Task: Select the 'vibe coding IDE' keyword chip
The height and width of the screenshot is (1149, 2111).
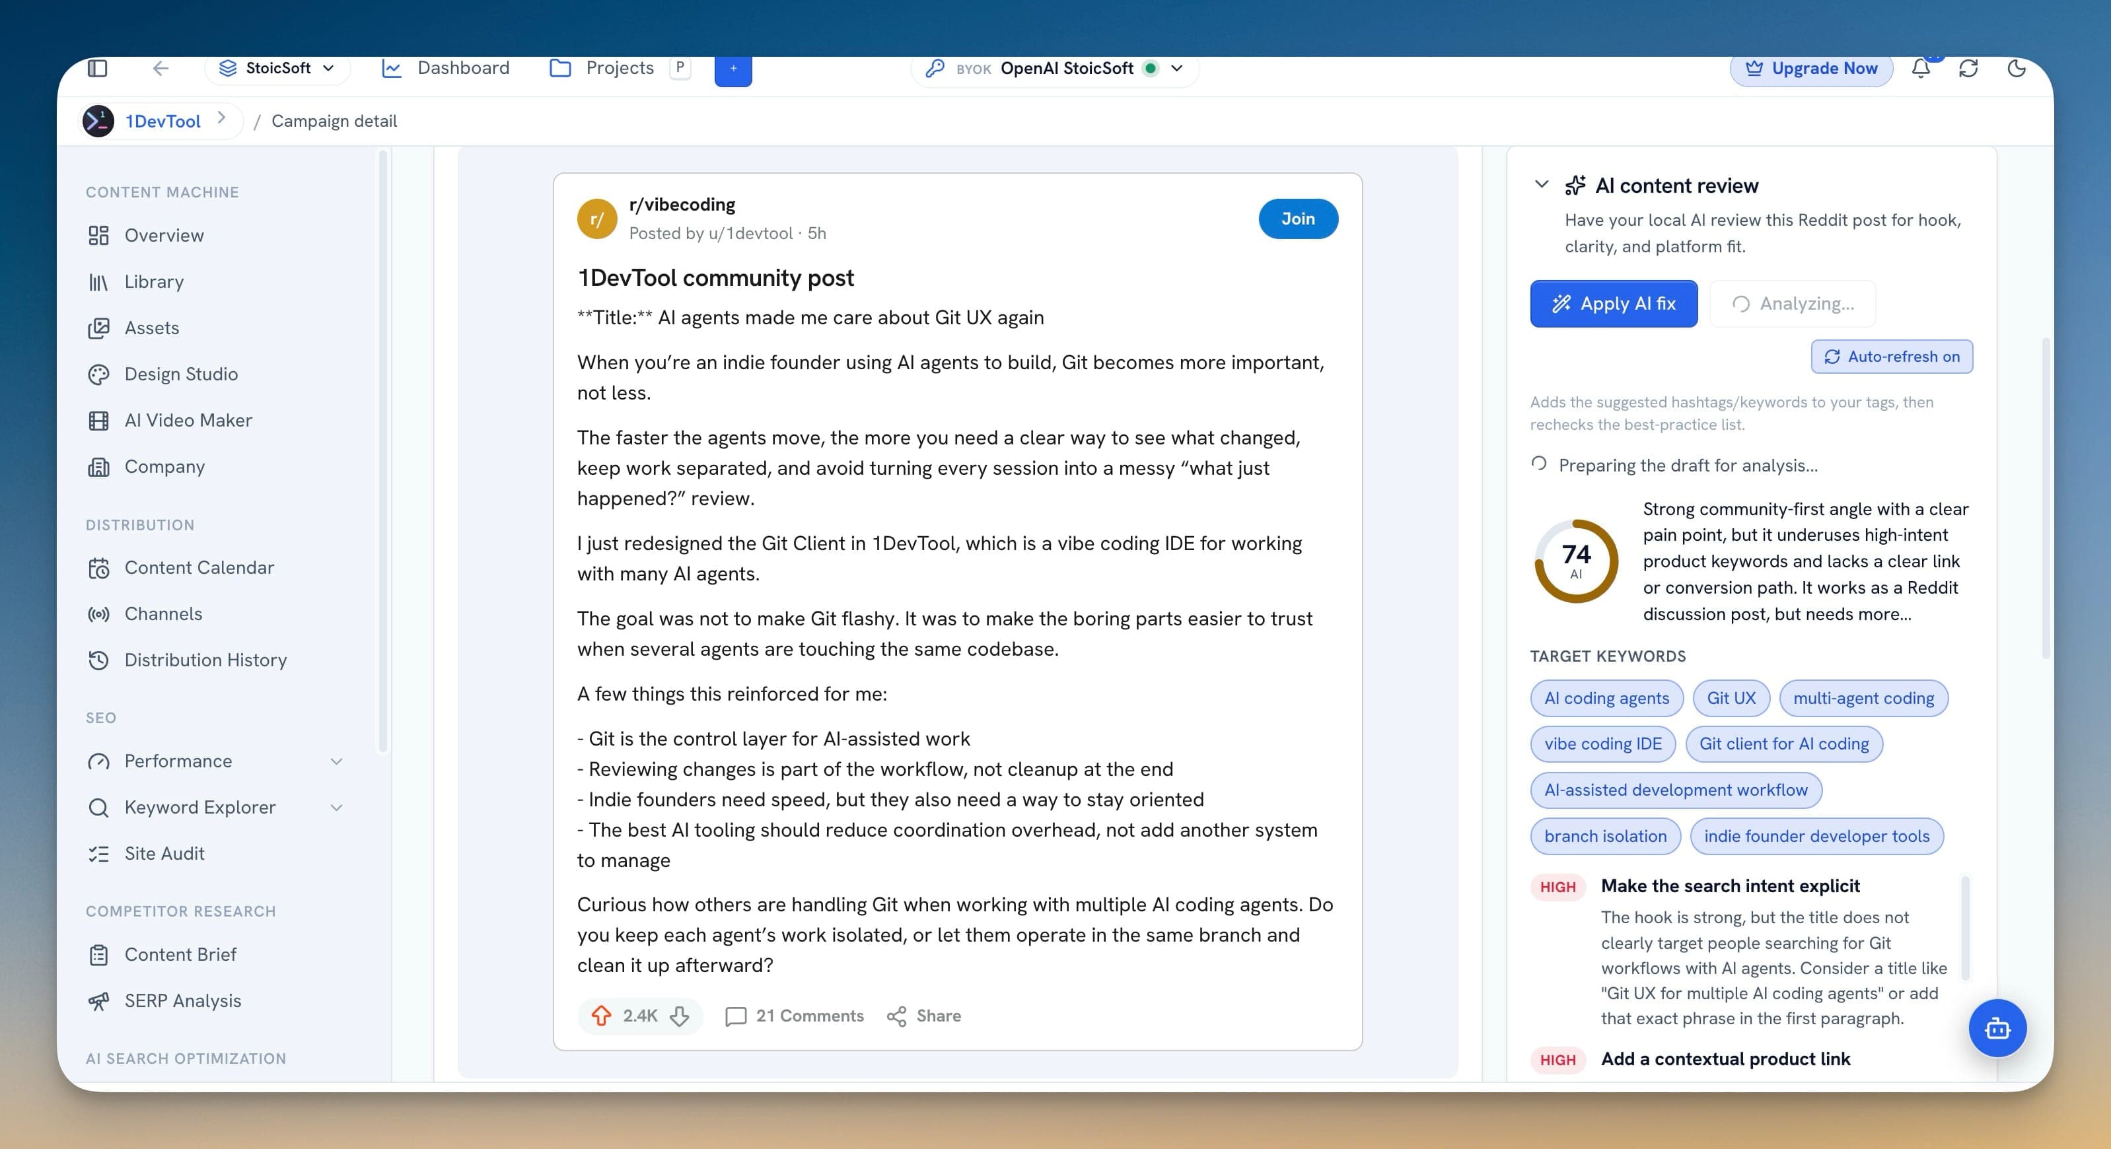Action: coord(1602,744)
